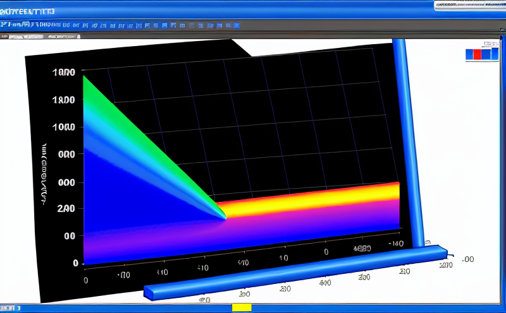Click the horizontal blue bar below the plot
The image size is (506, 313).
click(295, 273)
